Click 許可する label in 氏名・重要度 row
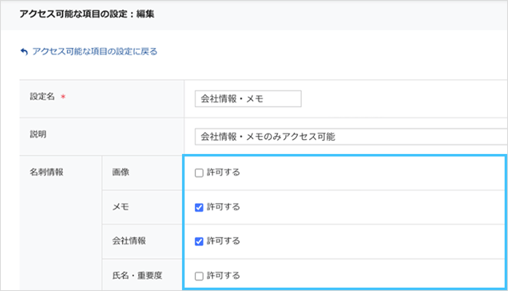 [x=223, y=276]
